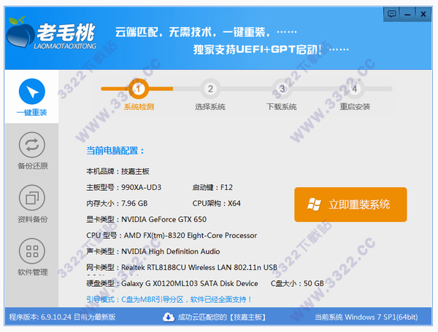Click the 引导模式 MBR boot mode line
The image size is (438, 332).
point(169,300)
